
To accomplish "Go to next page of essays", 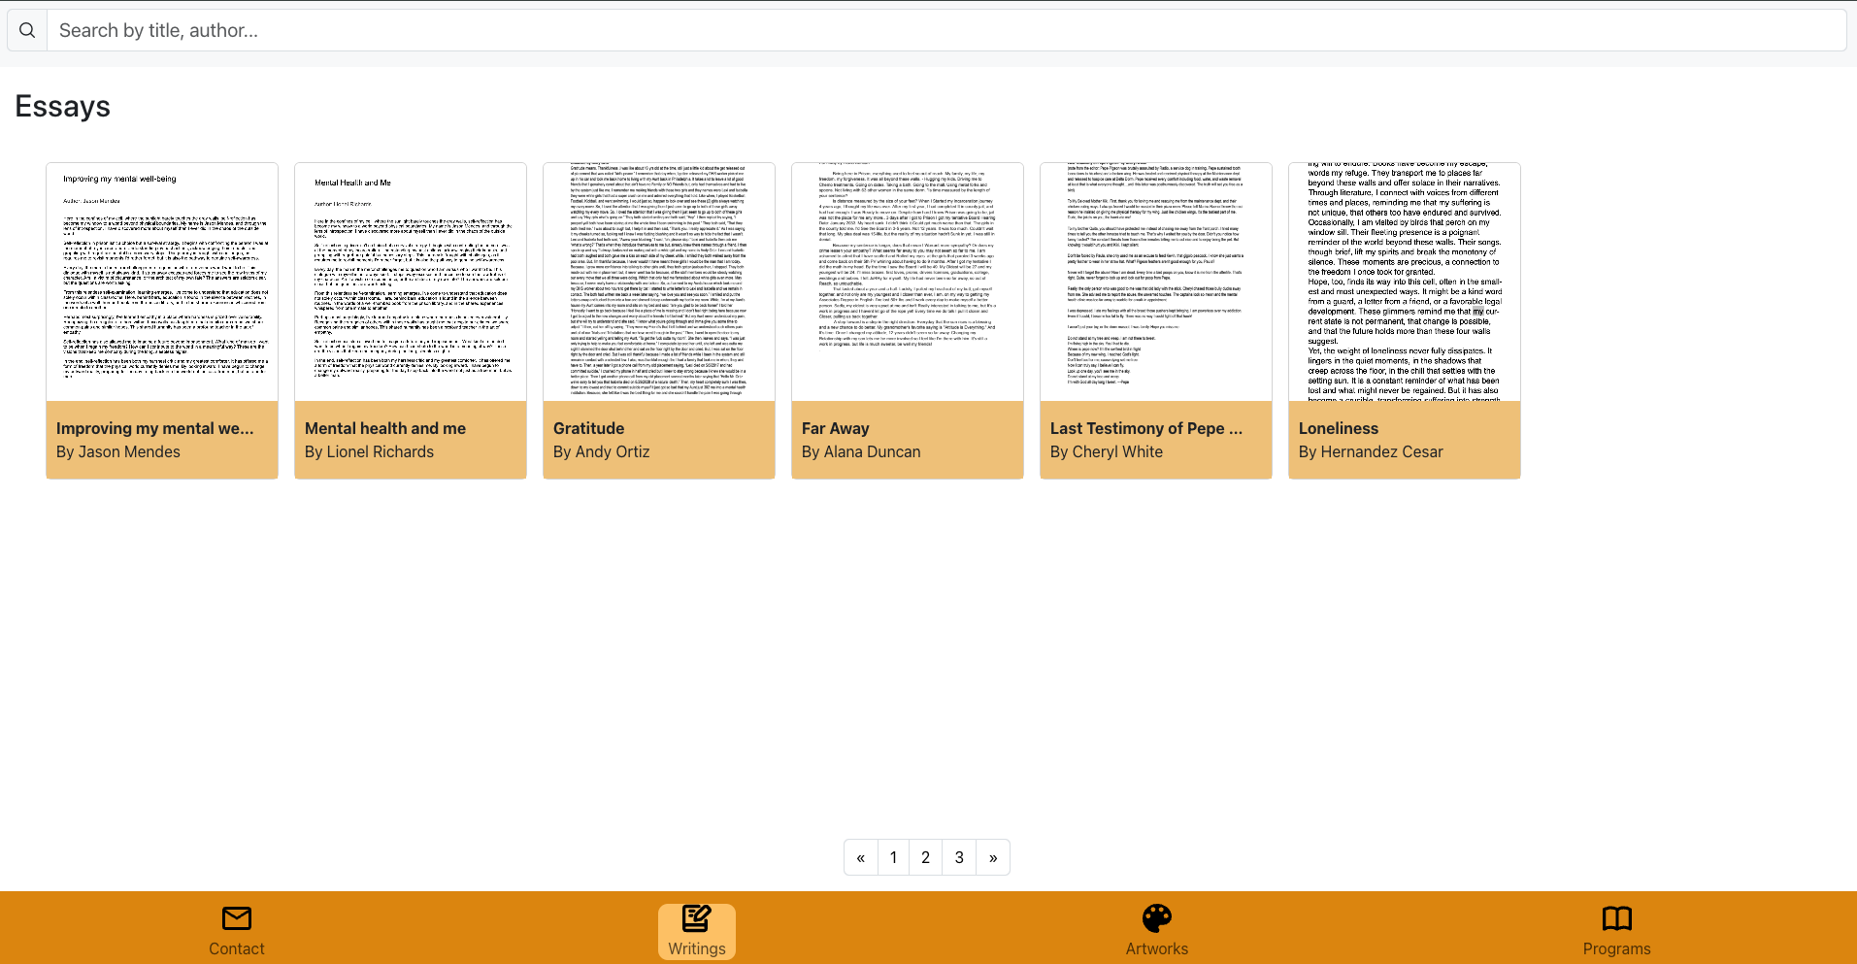I will point(992,857).
